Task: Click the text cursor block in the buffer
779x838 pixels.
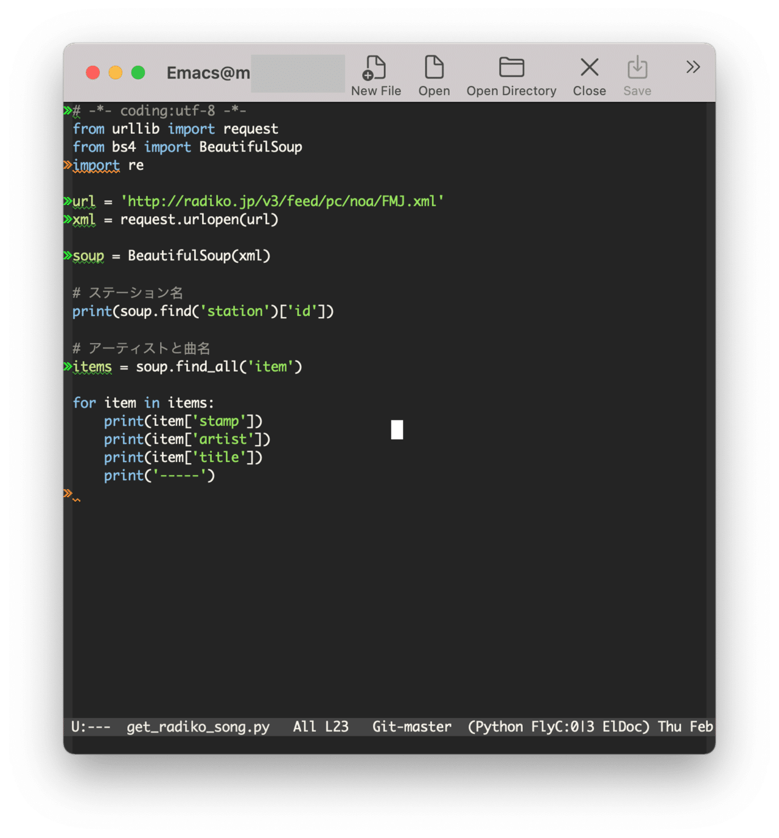Action: pyautogui.click(x=398, y=428)
